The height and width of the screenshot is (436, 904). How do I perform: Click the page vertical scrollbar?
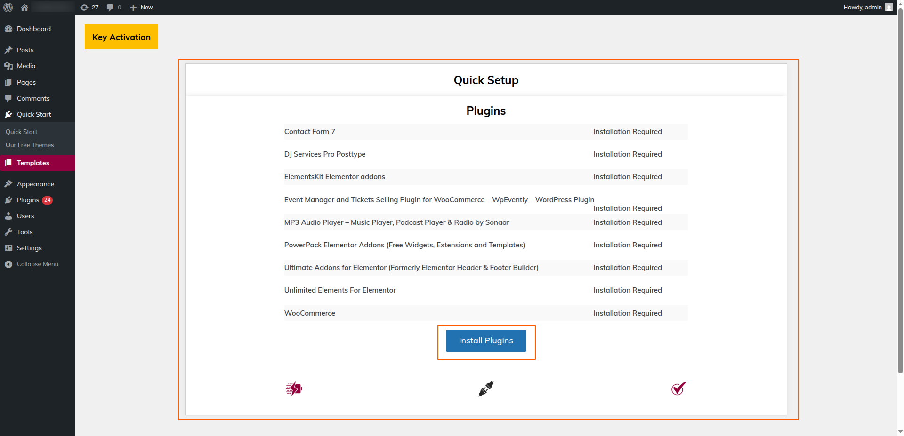tap(900, 188)
